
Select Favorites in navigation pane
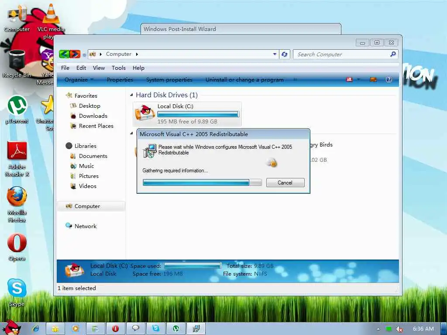(86, 96)
